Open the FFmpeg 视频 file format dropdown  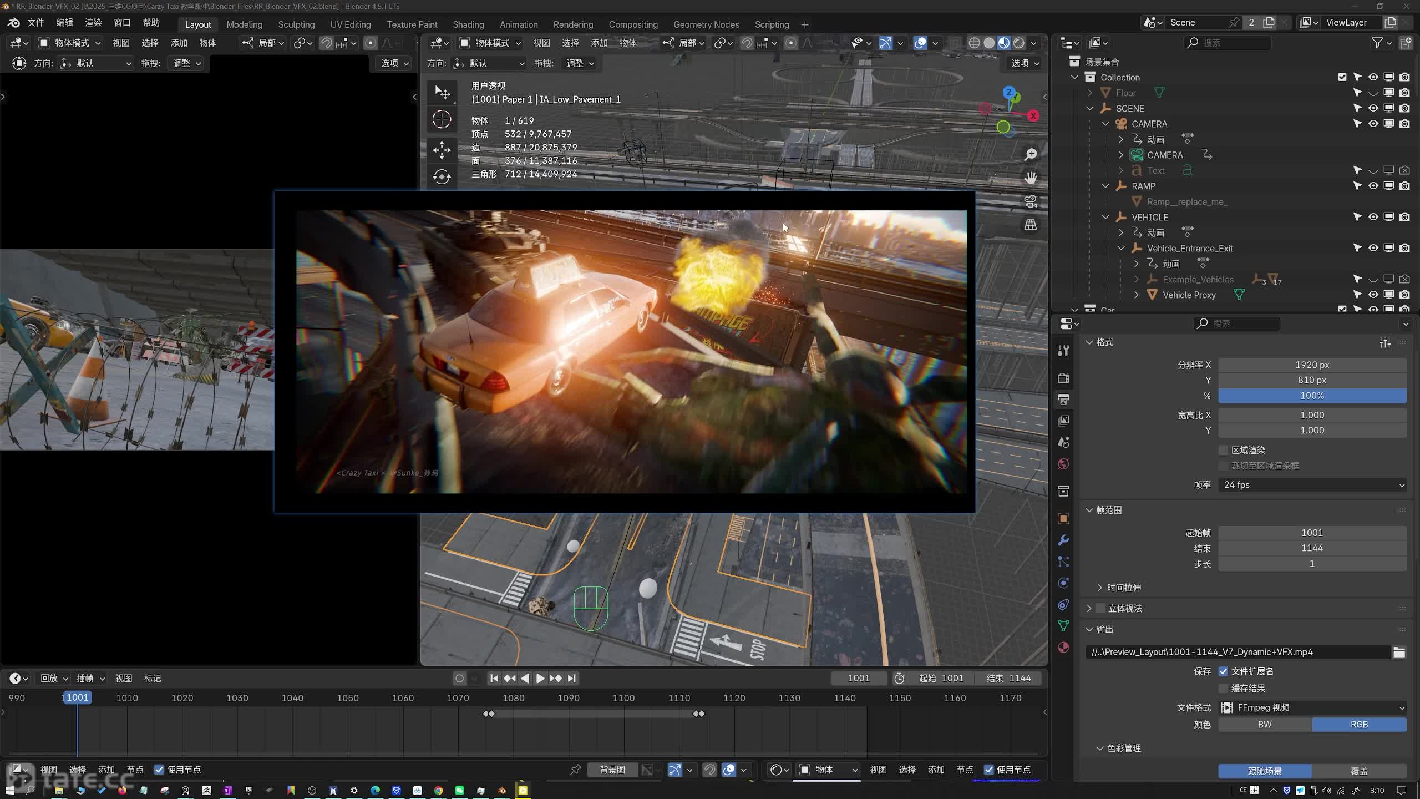pyautogui.click(x=1312, y=707)
